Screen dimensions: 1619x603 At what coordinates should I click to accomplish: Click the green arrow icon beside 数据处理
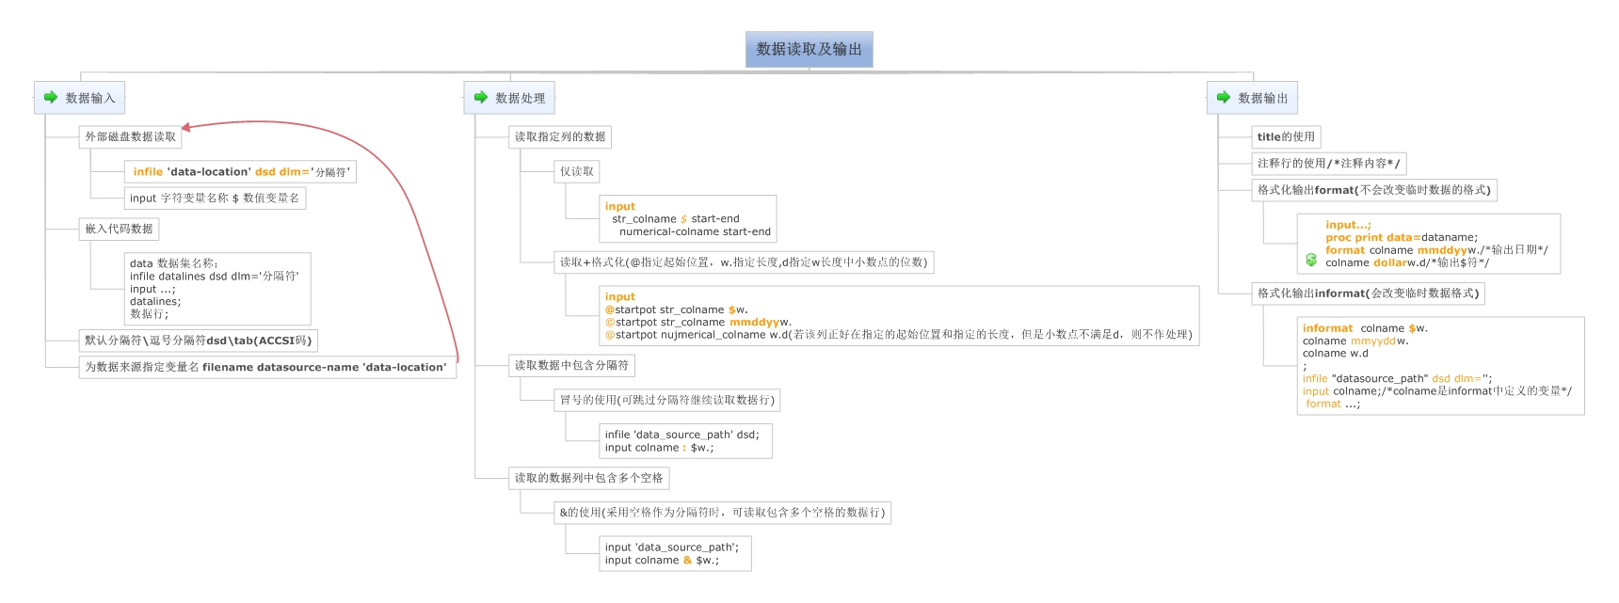tap(480, 98)
